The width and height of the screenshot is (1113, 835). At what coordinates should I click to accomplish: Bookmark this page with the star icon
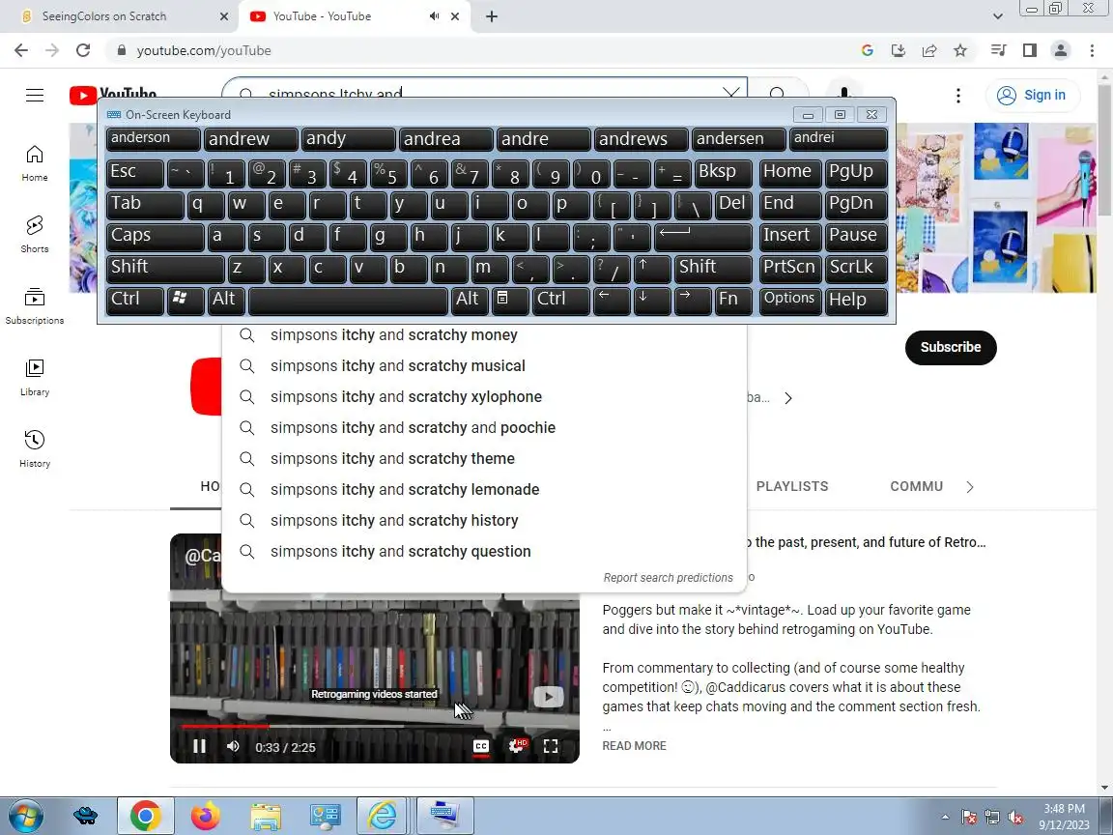pyautogui.click(x=960, y=50)
